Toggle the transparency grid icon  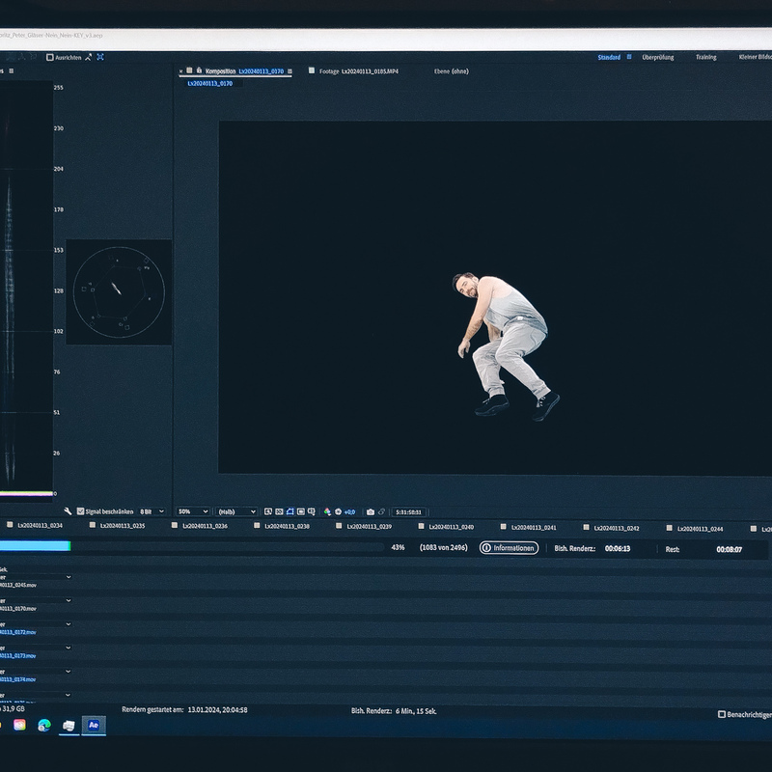279,511
